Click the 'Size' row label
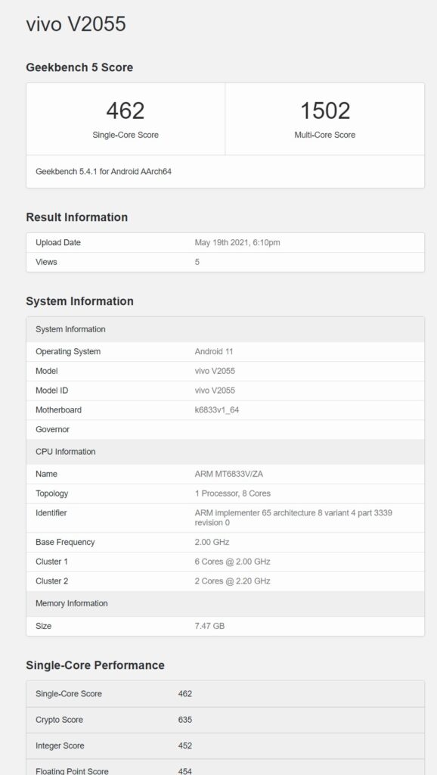This screenshot has height=775, width=437. click(x=43, y=626)
